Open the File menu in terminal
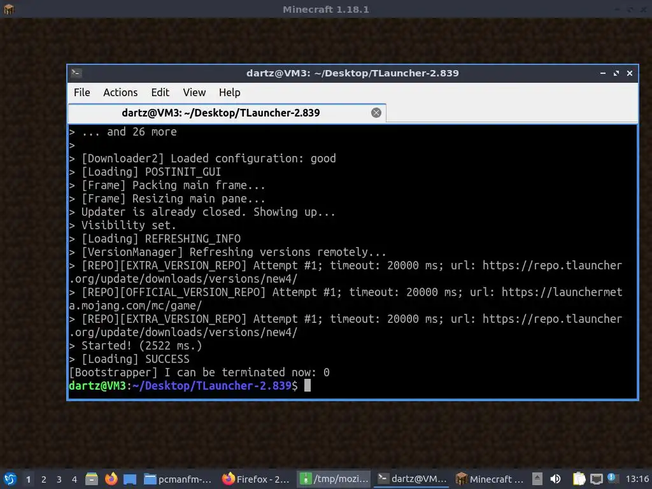 [81, 92]
